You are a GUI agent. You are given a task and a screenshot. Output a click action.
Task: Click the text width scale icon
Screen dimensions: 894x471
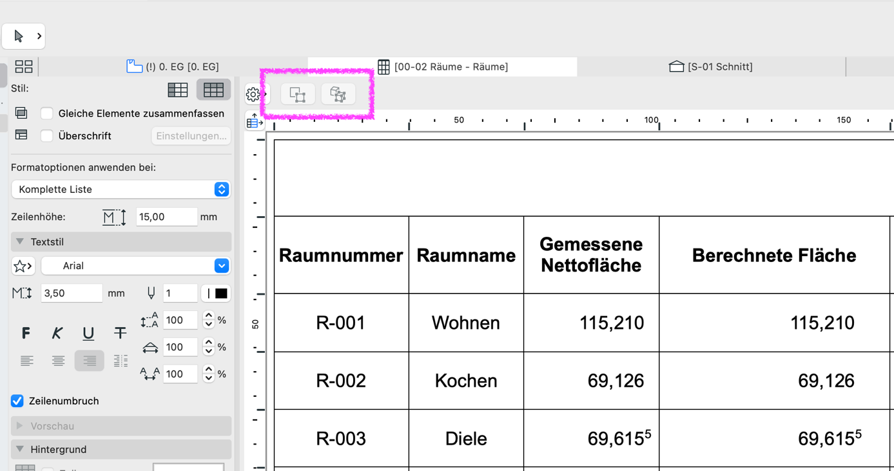point(150,348)
